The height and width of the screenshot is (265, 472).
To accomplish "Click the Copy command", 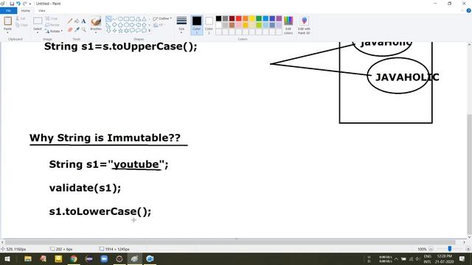I will (21, 25).
